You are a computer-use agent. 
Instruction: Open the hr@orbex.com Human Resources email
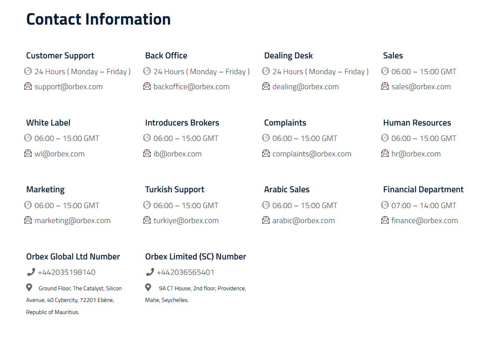click(x=416, y=154)
